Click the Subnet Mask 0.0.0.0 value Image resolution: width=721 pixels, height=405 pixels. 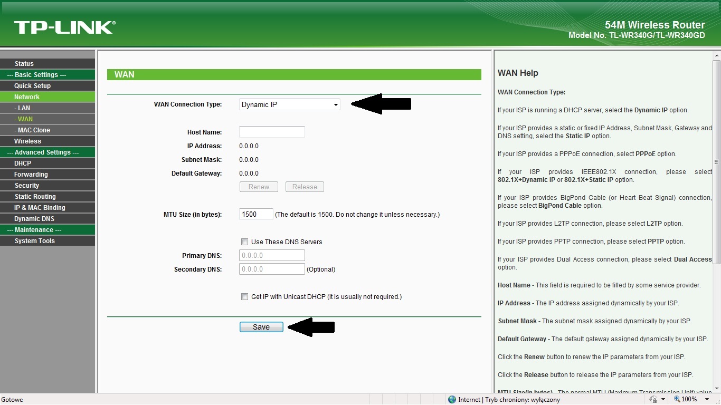249,160
